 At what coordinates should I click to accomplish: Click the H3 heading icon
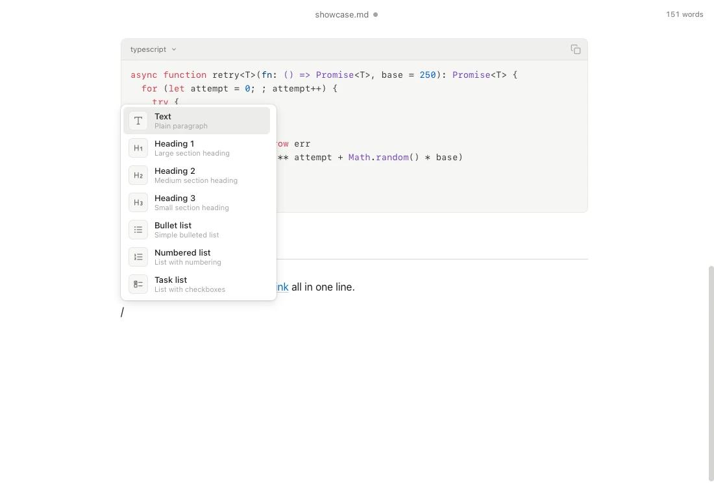point(138,202)
